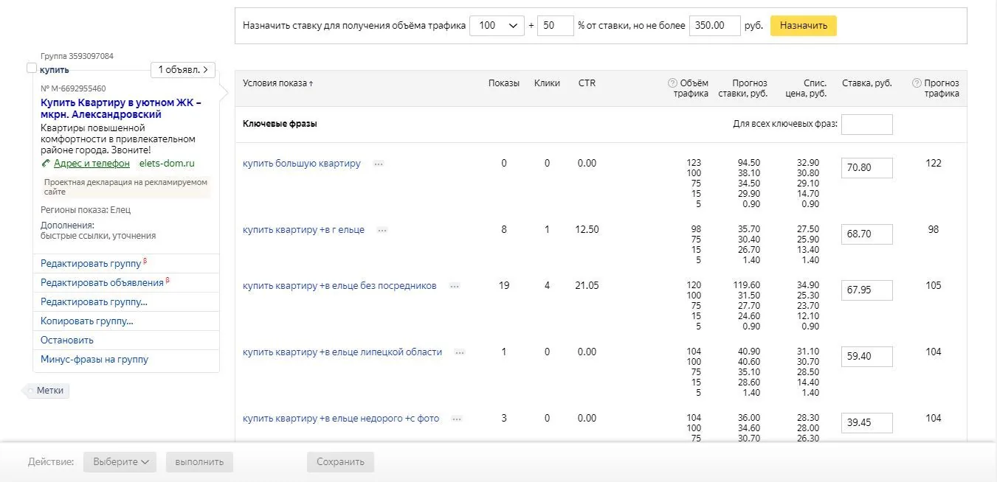Screen dimensions: 997x482
Task: Open ellipsis menu for 'купить квартиру +в г ельце'
Action: pyautogui.click(x=382, y=230)
